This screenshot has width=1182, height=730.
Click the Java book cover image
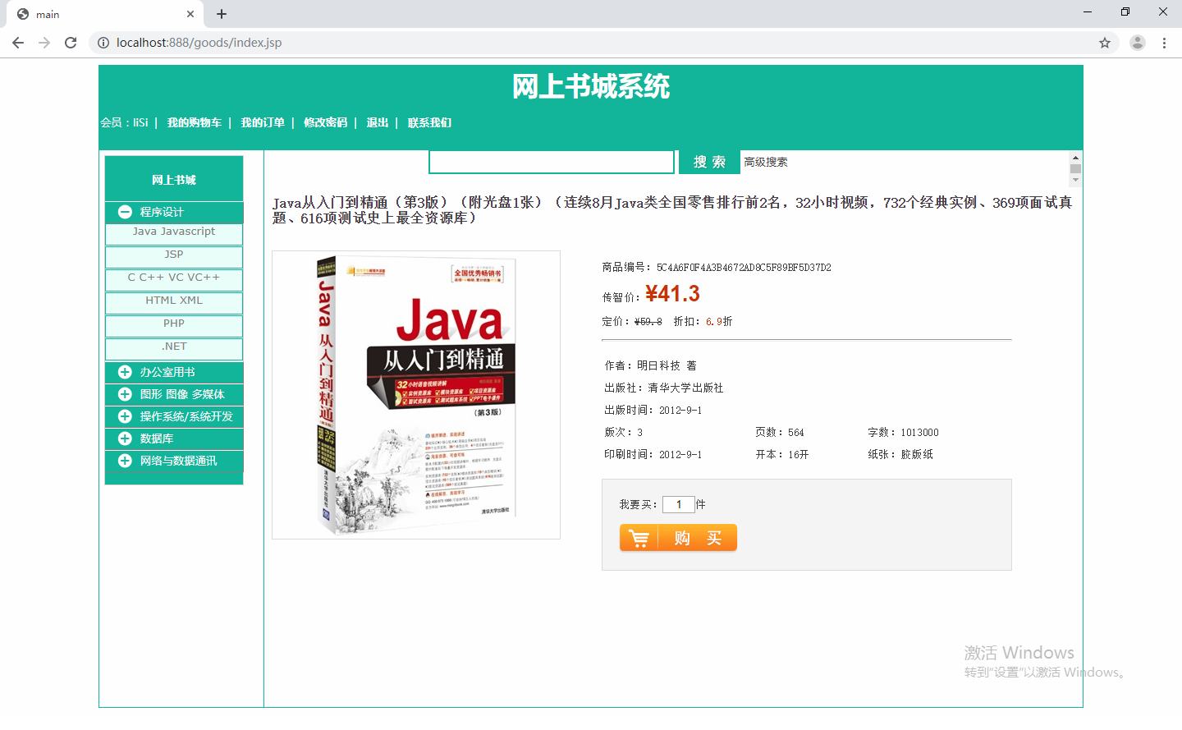click(x=416, y=395)
